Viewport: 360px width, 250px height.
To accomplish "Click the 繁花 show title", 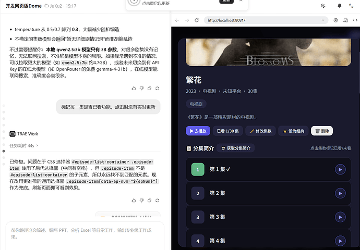I will click(194, 80).
